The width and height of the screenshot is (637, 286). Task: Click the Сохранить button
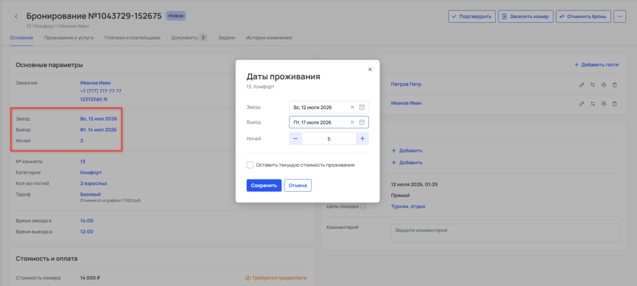(264, 185)
